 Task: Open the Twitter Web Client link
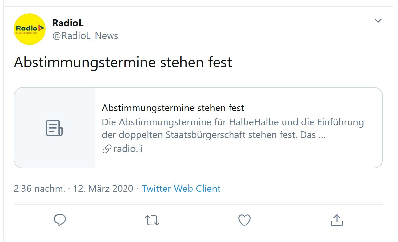click(x=181, y=189)
